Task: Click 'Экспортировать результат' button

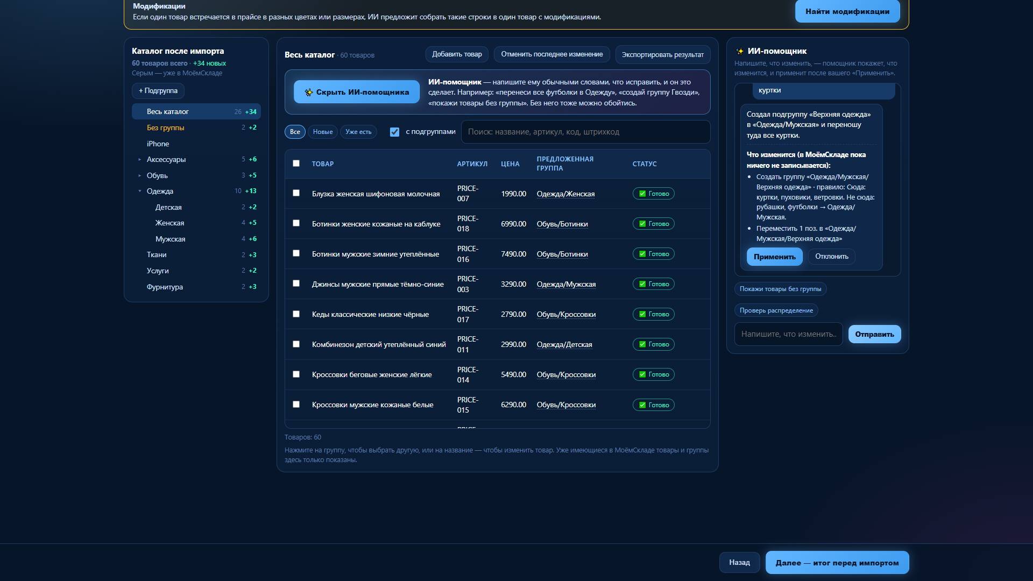Action: click(x=662, y=54)
